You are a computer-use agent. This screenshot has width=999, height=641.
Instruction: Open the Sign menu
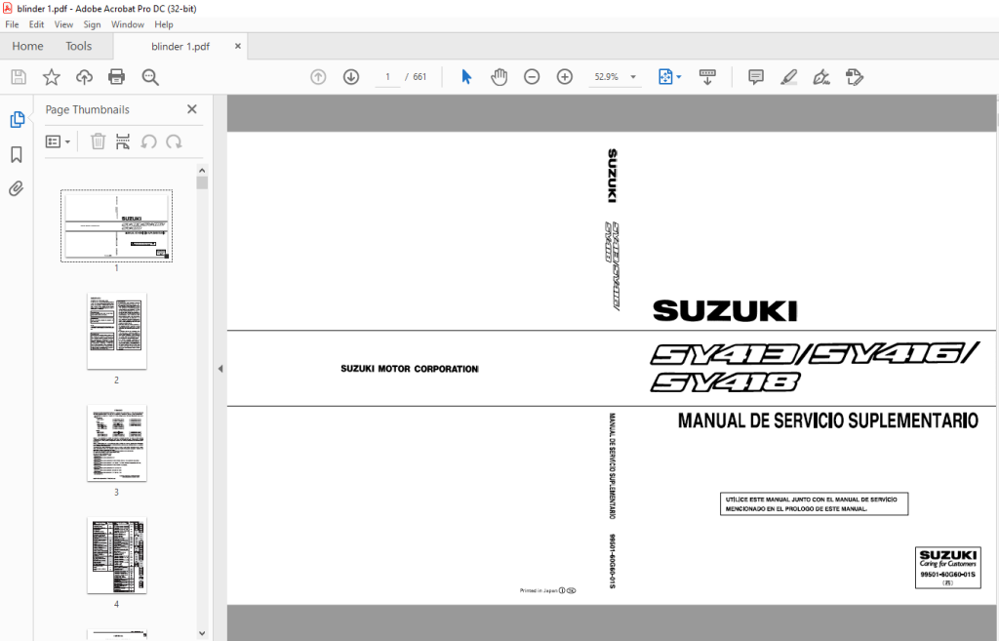(x=92, y=24)
